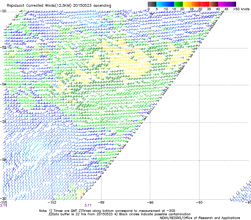Click the -96 longitude axis label
Screen dimensions: 251x220
pyautogui.click(x=150, y=202)
